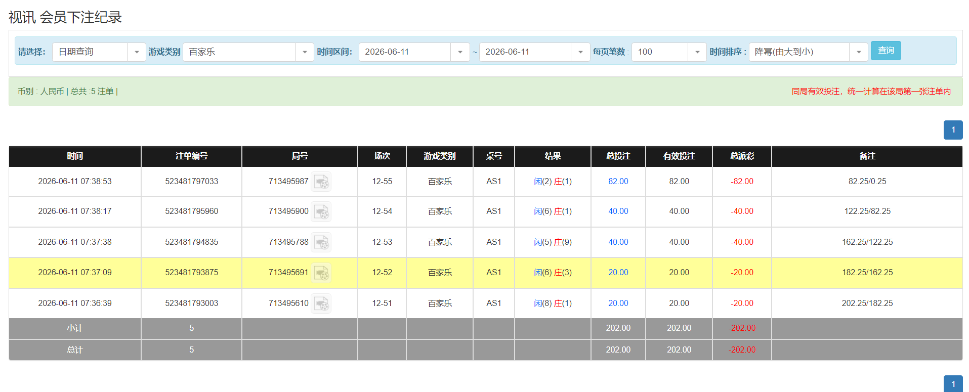Click total bet 20.00 for round 12-51

click(x=618, y=303)
